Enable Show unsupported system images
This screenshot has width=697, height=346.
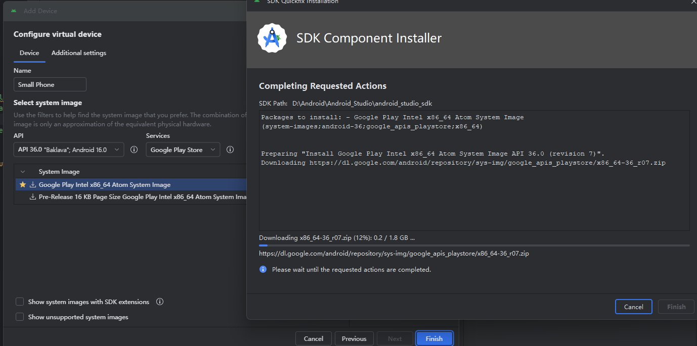point(20,317)
